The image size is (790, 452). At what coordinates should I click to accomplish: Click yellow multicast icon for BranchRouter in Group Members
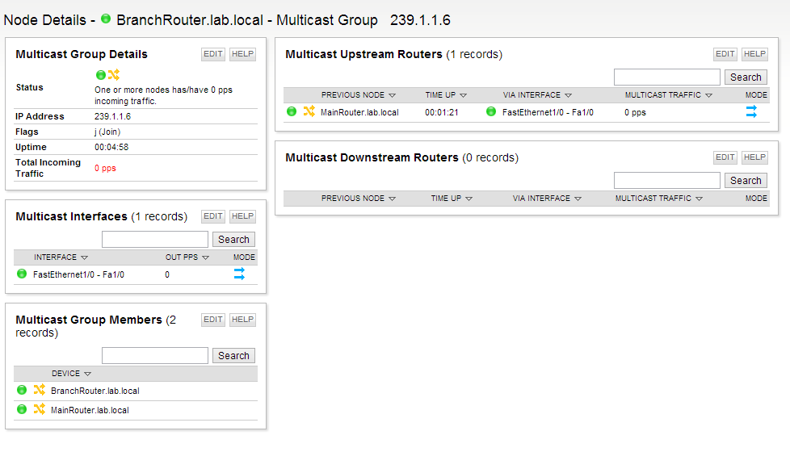pos(40,390)
